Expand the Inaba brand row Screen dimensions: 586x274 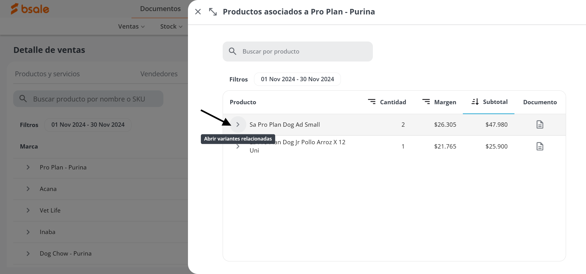28,232
